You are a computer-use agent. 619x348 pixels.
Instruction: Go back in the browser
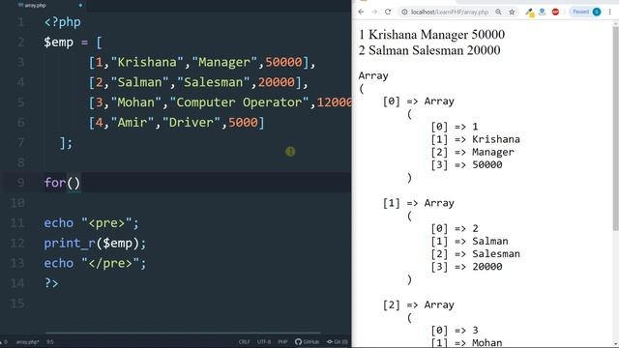click(x=361, y=12)
